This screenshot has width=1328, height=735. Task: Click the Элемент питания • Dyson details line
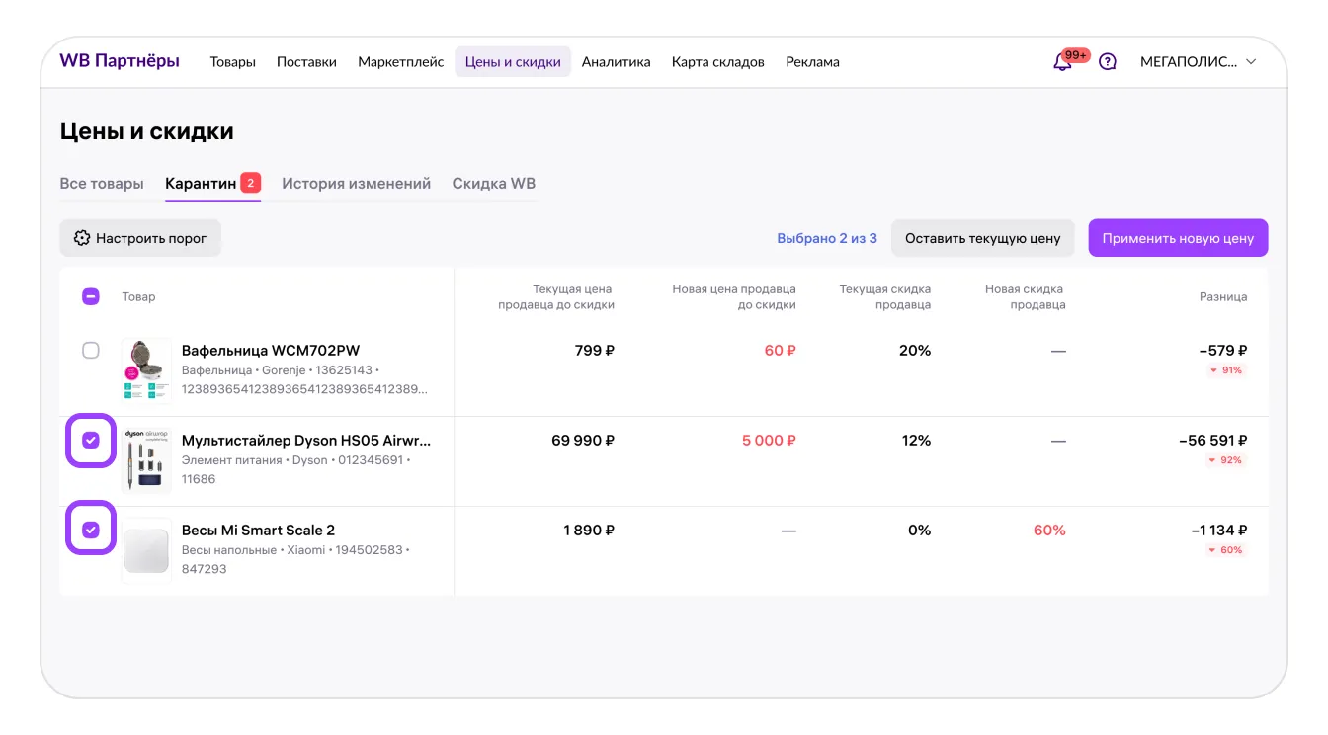click(x=296, y=461)
